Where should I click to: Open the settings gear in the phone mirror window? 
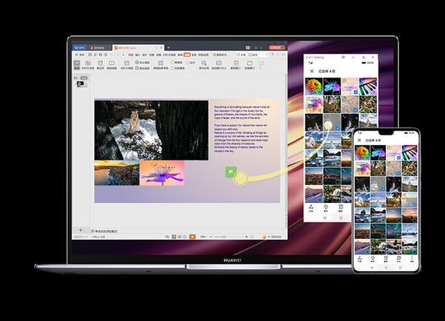tap(343, 57)
